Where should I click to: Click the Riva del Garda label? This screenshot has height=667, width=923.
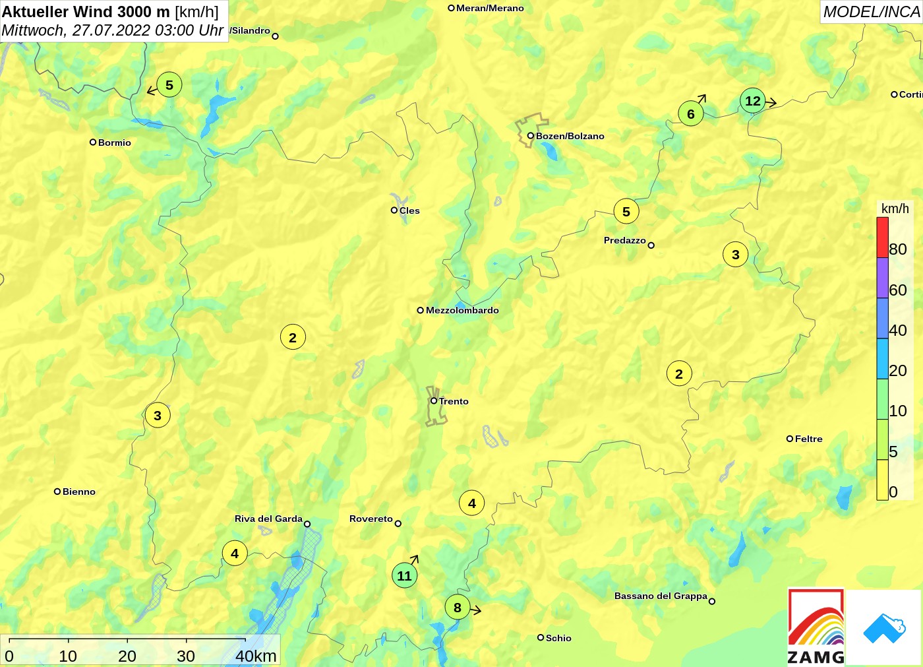pos(268,519)
